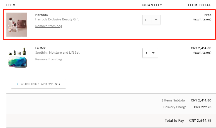Open the Harrods beauty gift product thumbnail
This screenshot has height=128, width=216.
17,25
